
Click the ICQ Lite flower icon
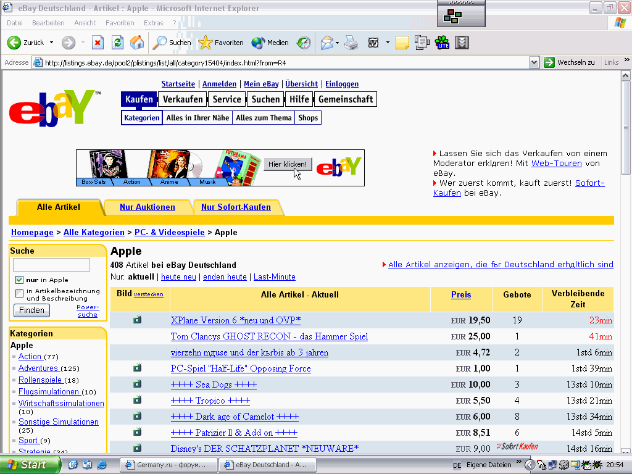443,43
